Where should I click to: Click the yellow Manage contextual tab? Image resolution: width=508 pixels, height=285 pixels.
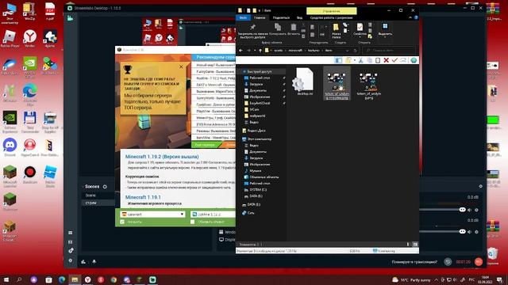point(332,11)
